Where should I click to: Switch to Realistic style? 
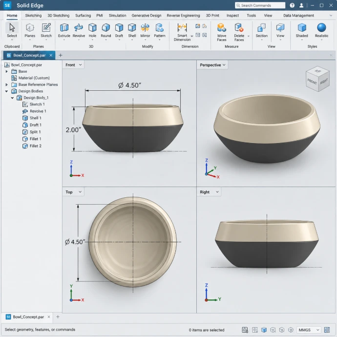(x=321, y=31)
